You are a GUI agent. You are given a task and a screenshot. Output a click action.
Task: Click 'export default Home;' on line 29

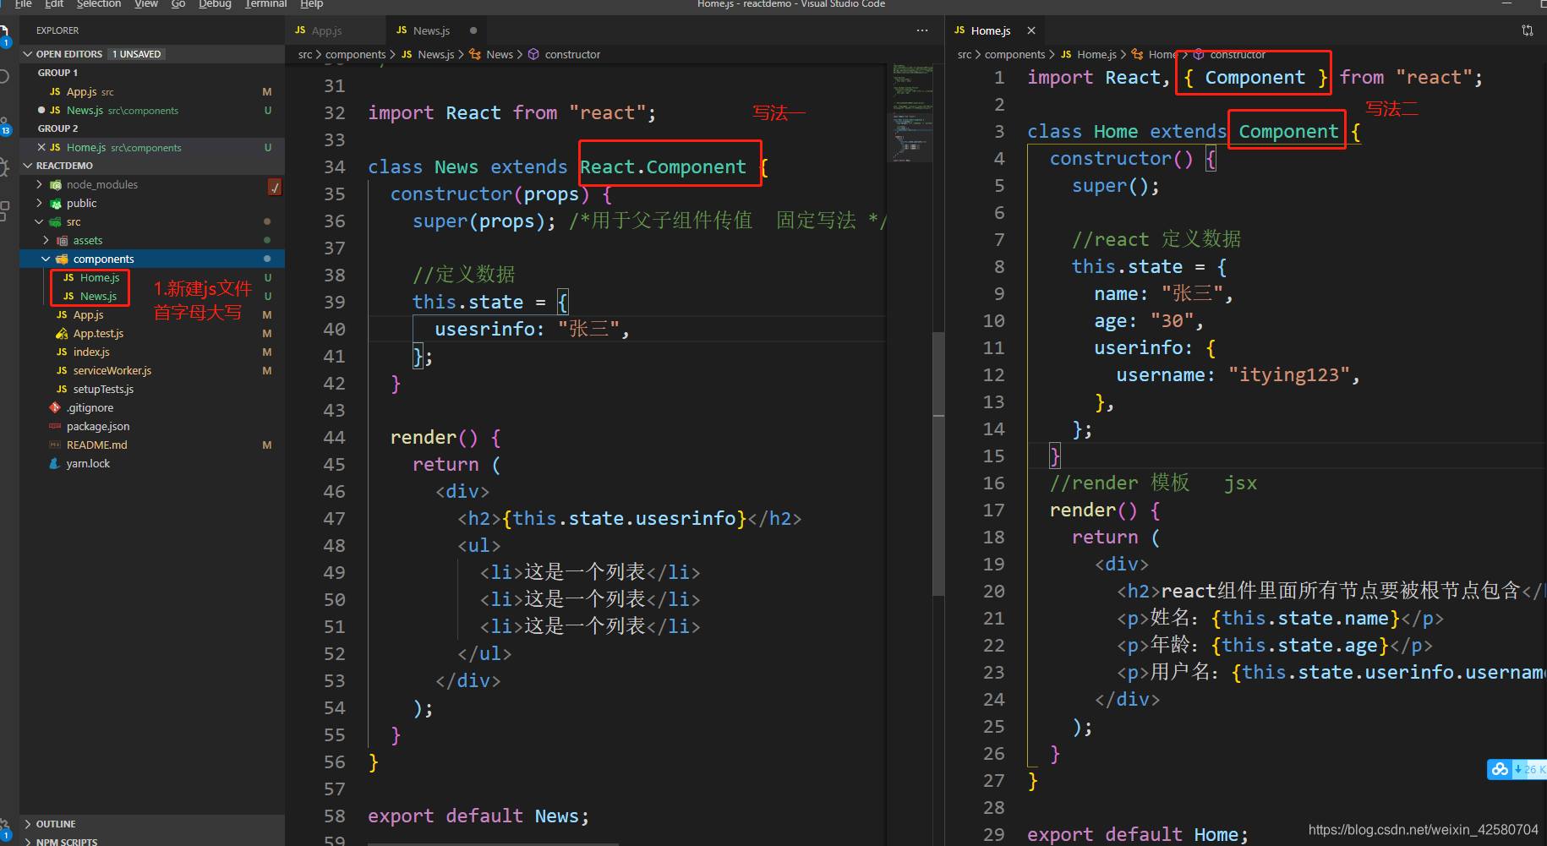(1138, 834)
